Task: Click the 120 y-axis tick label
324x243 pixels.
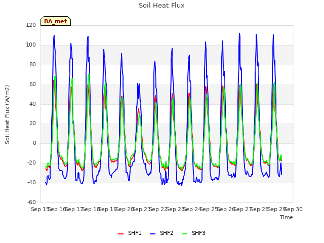Action: [x=31, y=25]
